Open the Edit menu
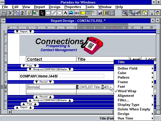Screen dimensions: 161x121 (x=15, y=7)
